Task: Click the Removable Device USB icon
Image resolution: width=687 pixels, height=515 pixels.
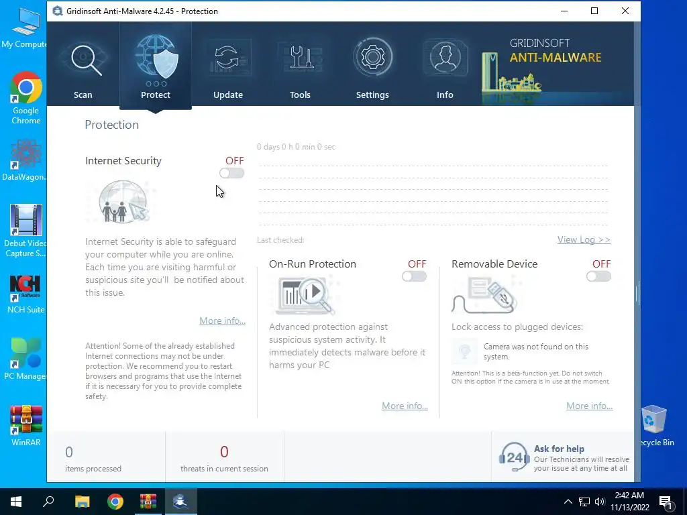Action: pyautogui.click(x=484, y=295)
